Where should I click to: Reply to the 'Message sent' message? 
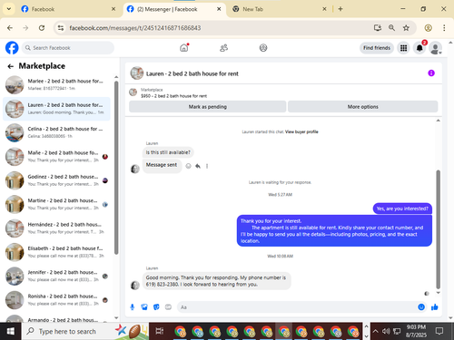198,166
